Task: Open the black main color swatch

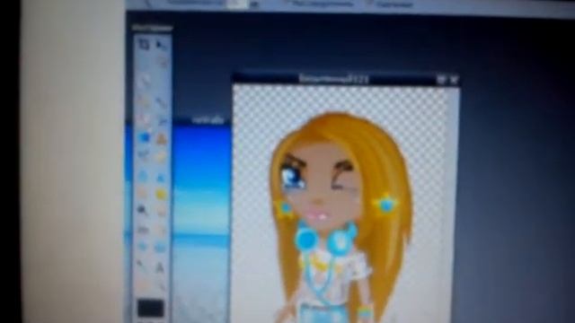Action: (x=150, y=309)
